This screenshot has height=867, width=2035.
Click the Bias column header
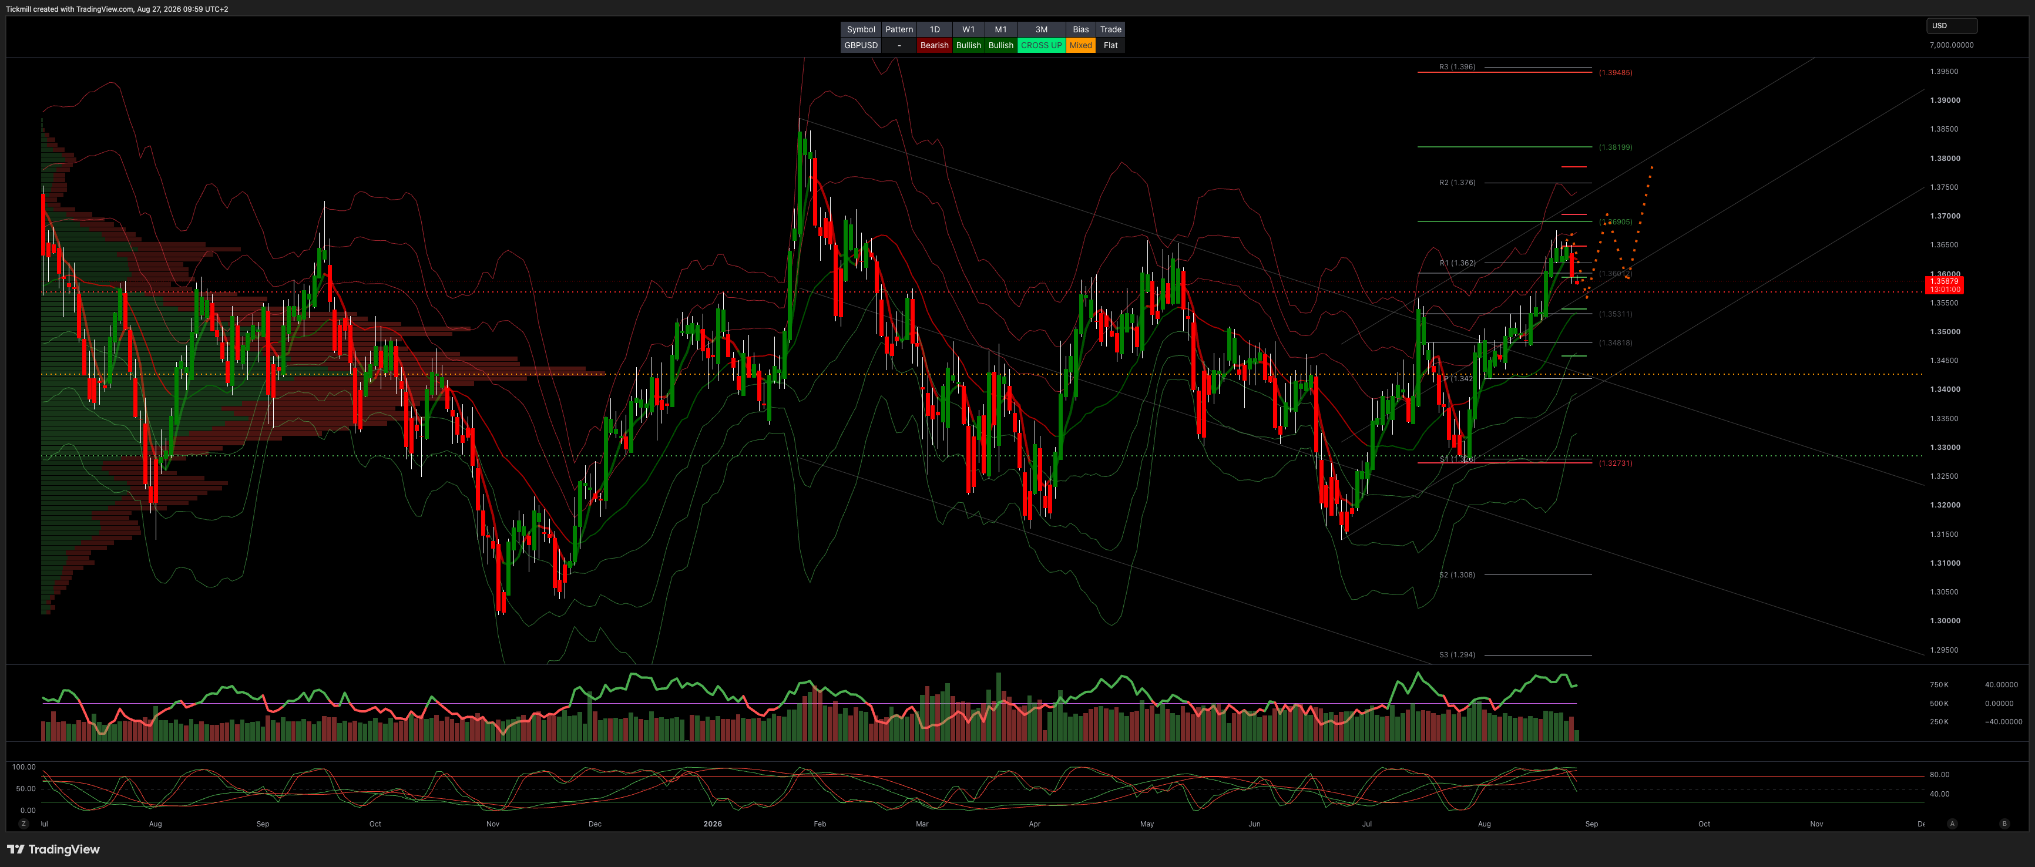click(x=1081, y=29)
